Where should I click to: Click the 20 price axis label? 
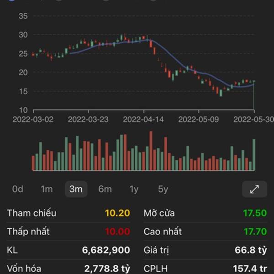tap(23, 72)
